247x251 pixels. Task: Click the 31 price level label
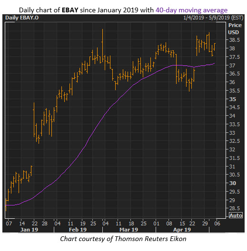click(232, 167)
